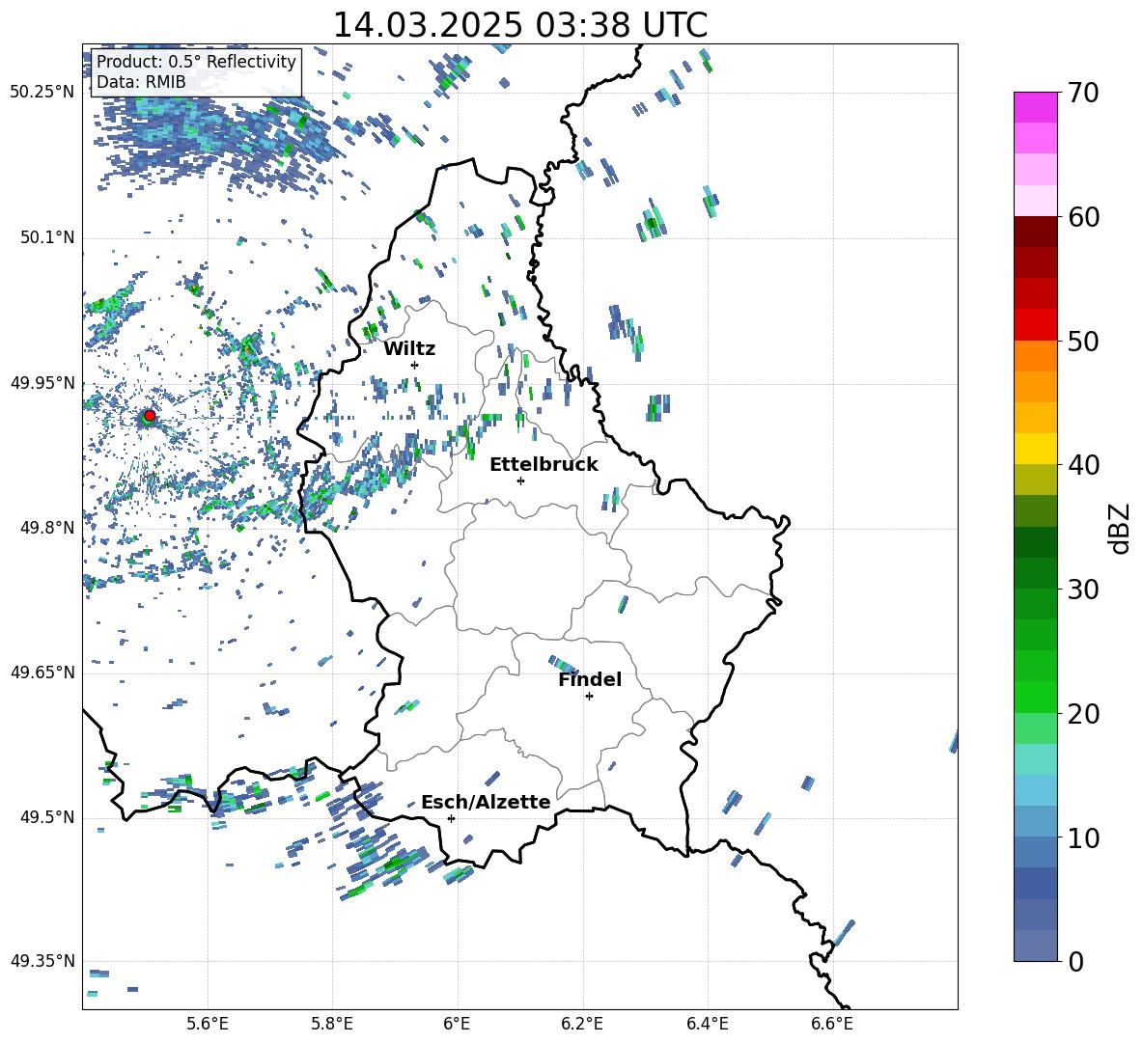1143x1043 pixels.
Task: Click the 5.6°E longitude label
Action: point(208,1024)
